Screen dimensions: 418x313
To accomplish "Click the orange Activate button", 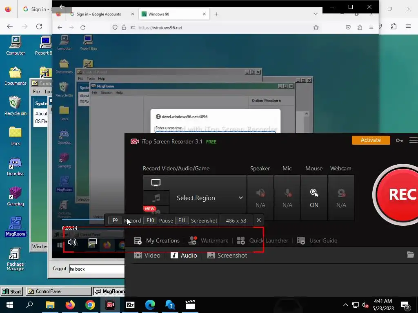I will 371,140.
